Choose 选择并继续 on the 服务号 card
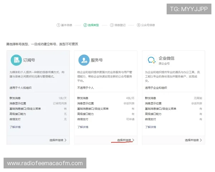 point(124,140)
